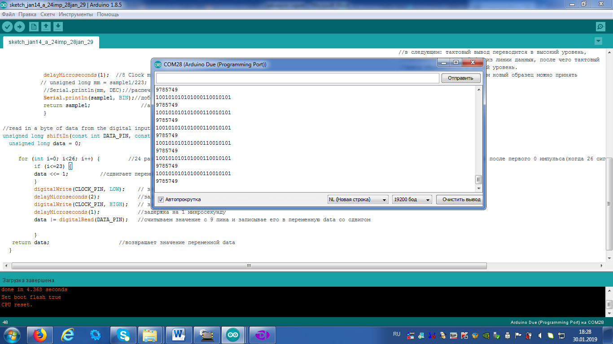Screen dimensions: 613x344
Task: Click 'CPU reset.' console line
Action: pos(17,305)
